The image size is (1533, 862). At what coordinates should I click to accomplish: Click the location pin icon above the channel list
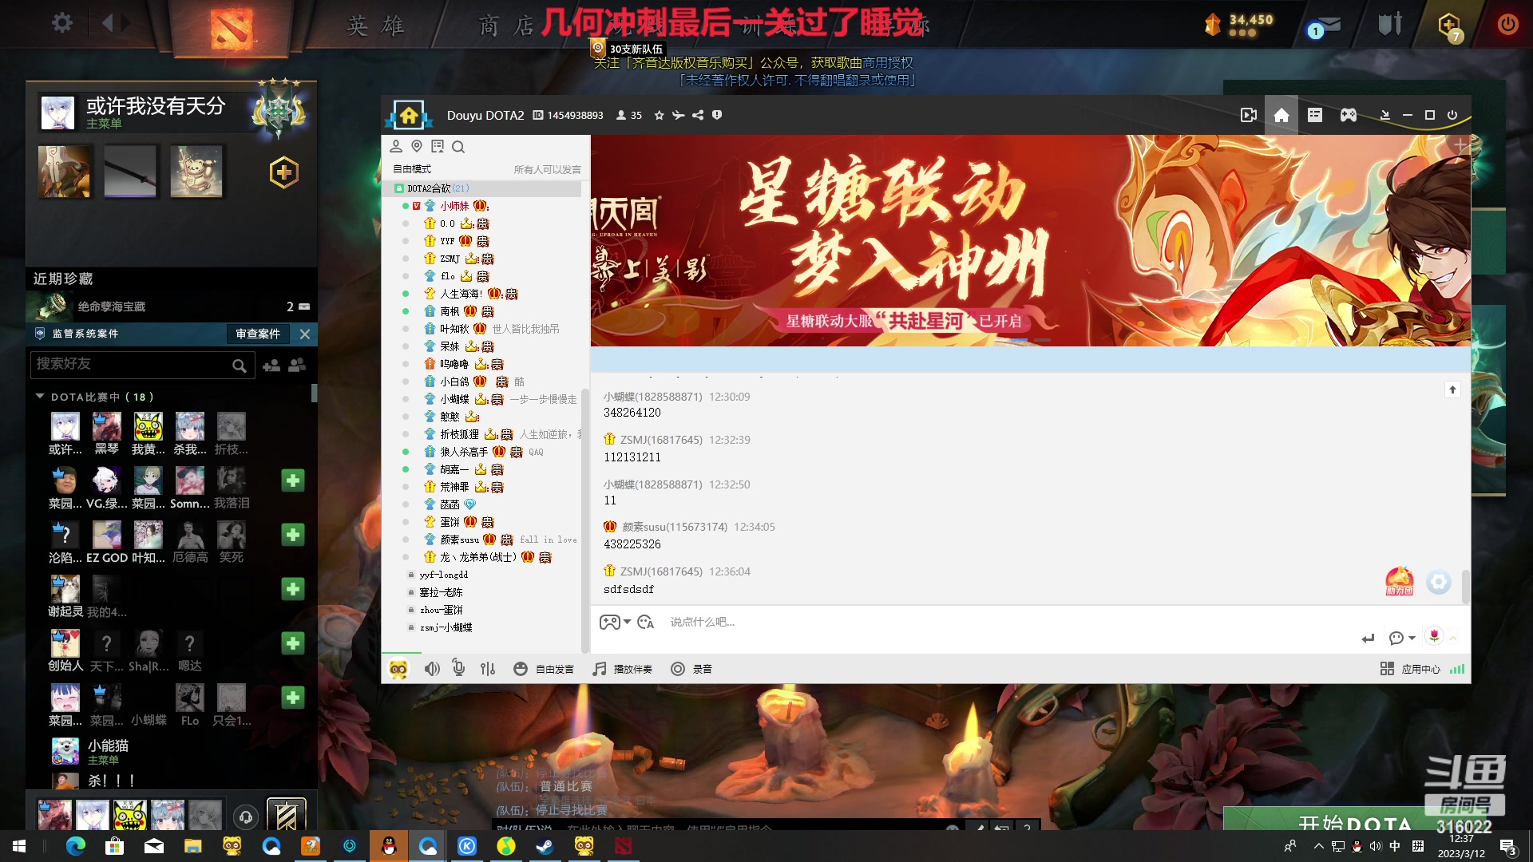(417, 146)
